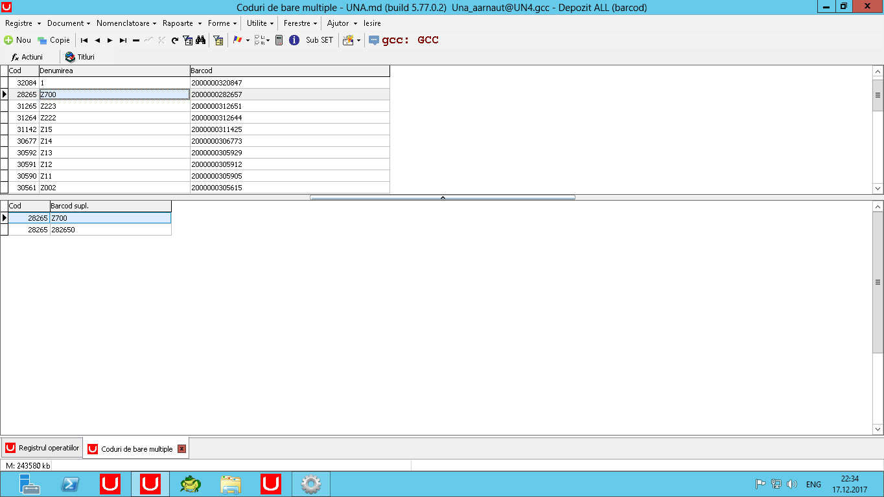This screenshot has width=884, height=497.
Task: Click the Sub SET button
Action: (x=320, y=40)
